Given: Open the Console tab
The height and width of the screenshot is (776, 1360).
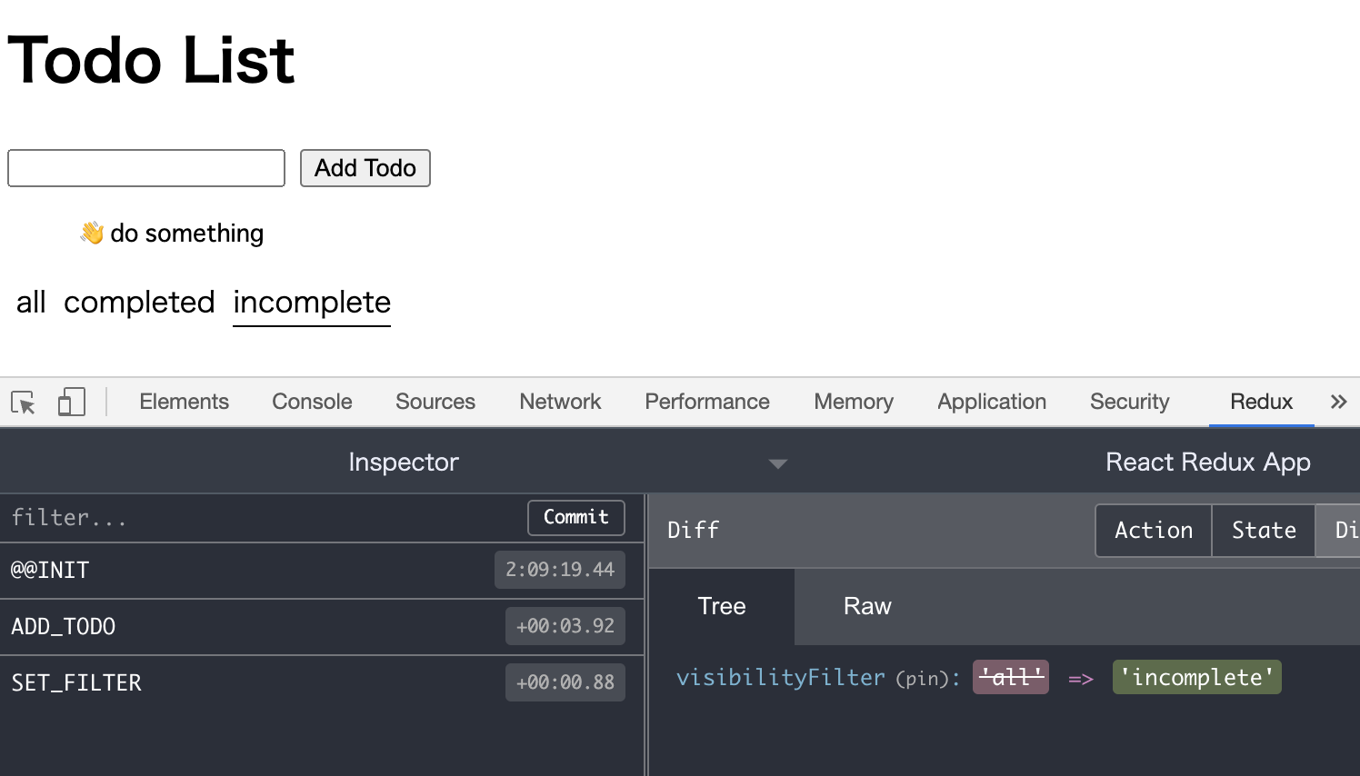Looking at the screenshot, I should point(312,402).
